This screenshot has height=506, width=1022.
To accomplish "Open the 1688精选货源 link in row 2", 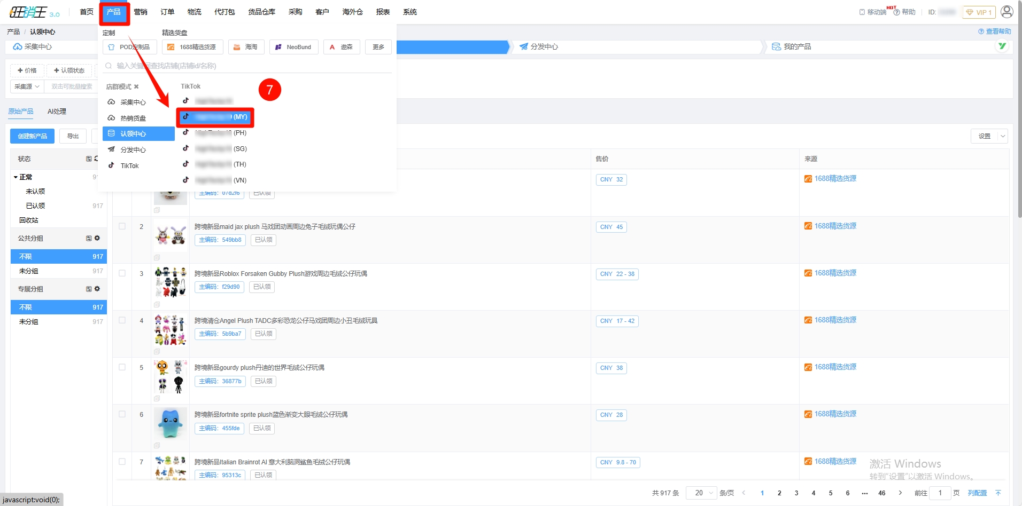I will (x=835, y=226).
